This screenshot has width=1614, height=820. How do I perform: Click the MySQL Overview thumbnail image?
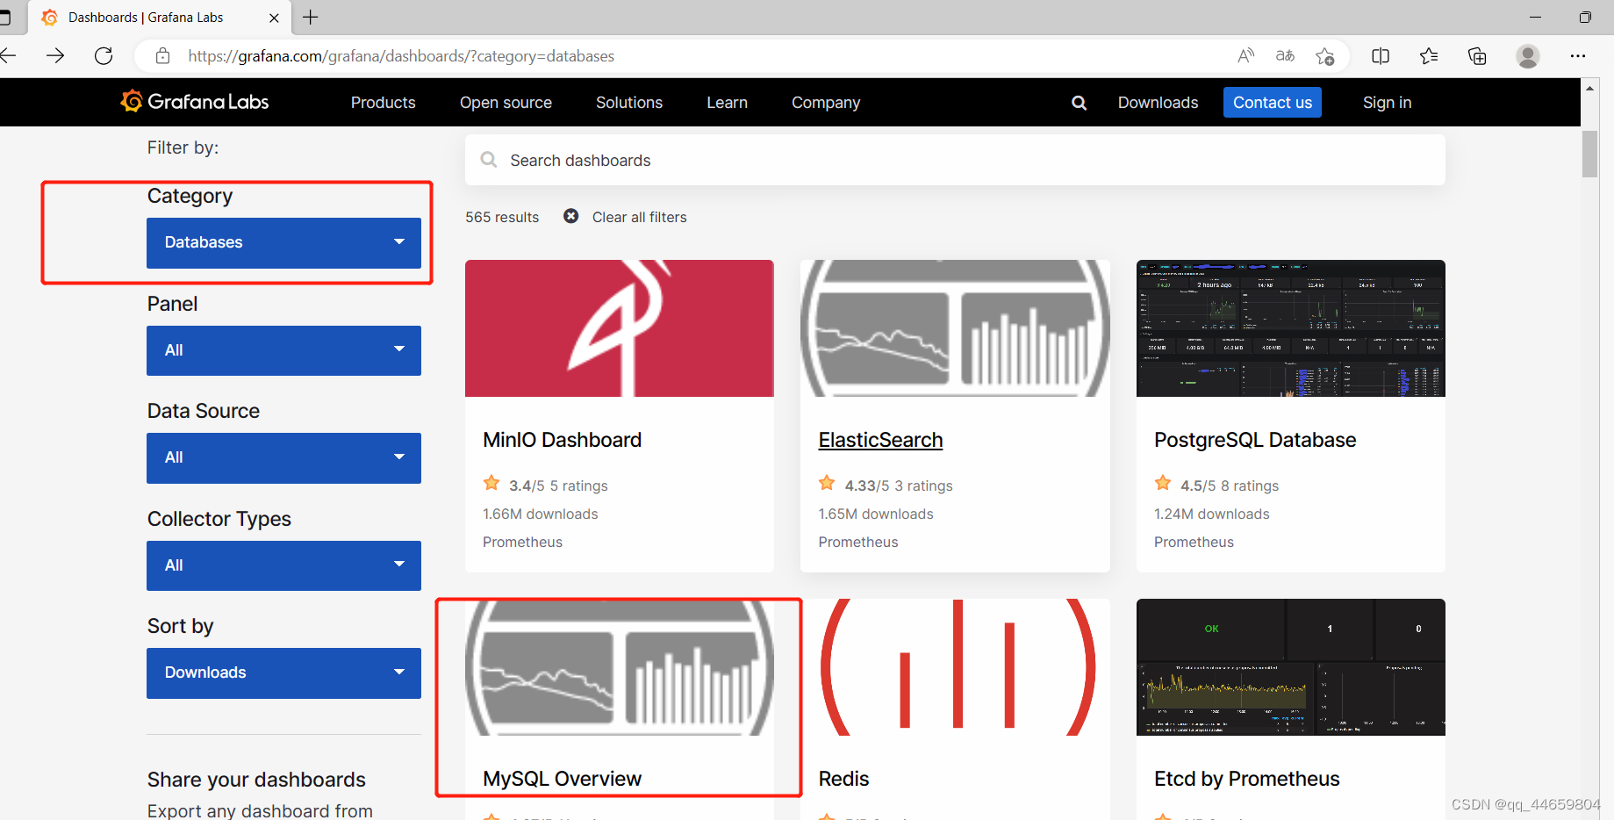tap(620, 667)
